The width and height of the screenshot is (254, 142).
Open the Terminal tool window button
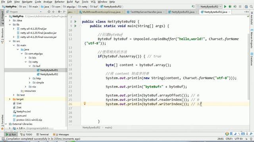pyautogui.click(x=42, y=135)
